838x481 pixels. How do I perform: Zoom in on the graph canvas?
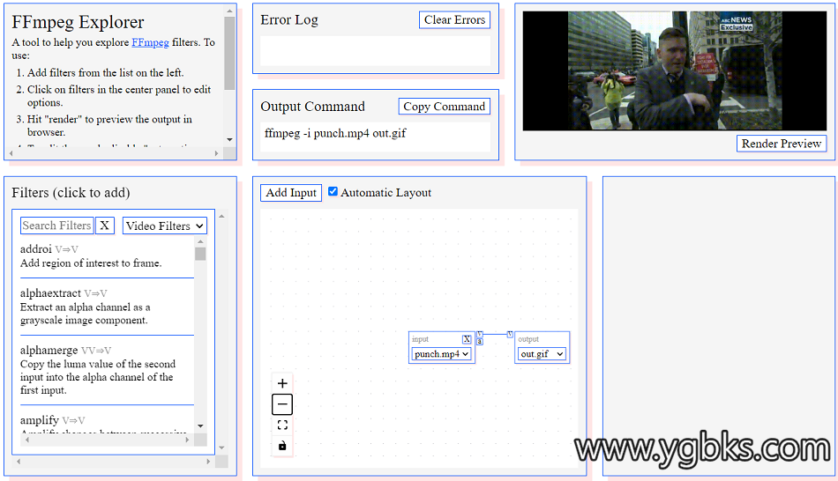pyautogui.click(x=282, y=383)
